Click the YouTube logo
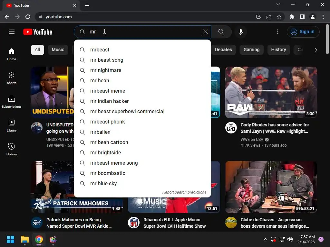The width and height of the screenshot is (330, 247). 38,32
